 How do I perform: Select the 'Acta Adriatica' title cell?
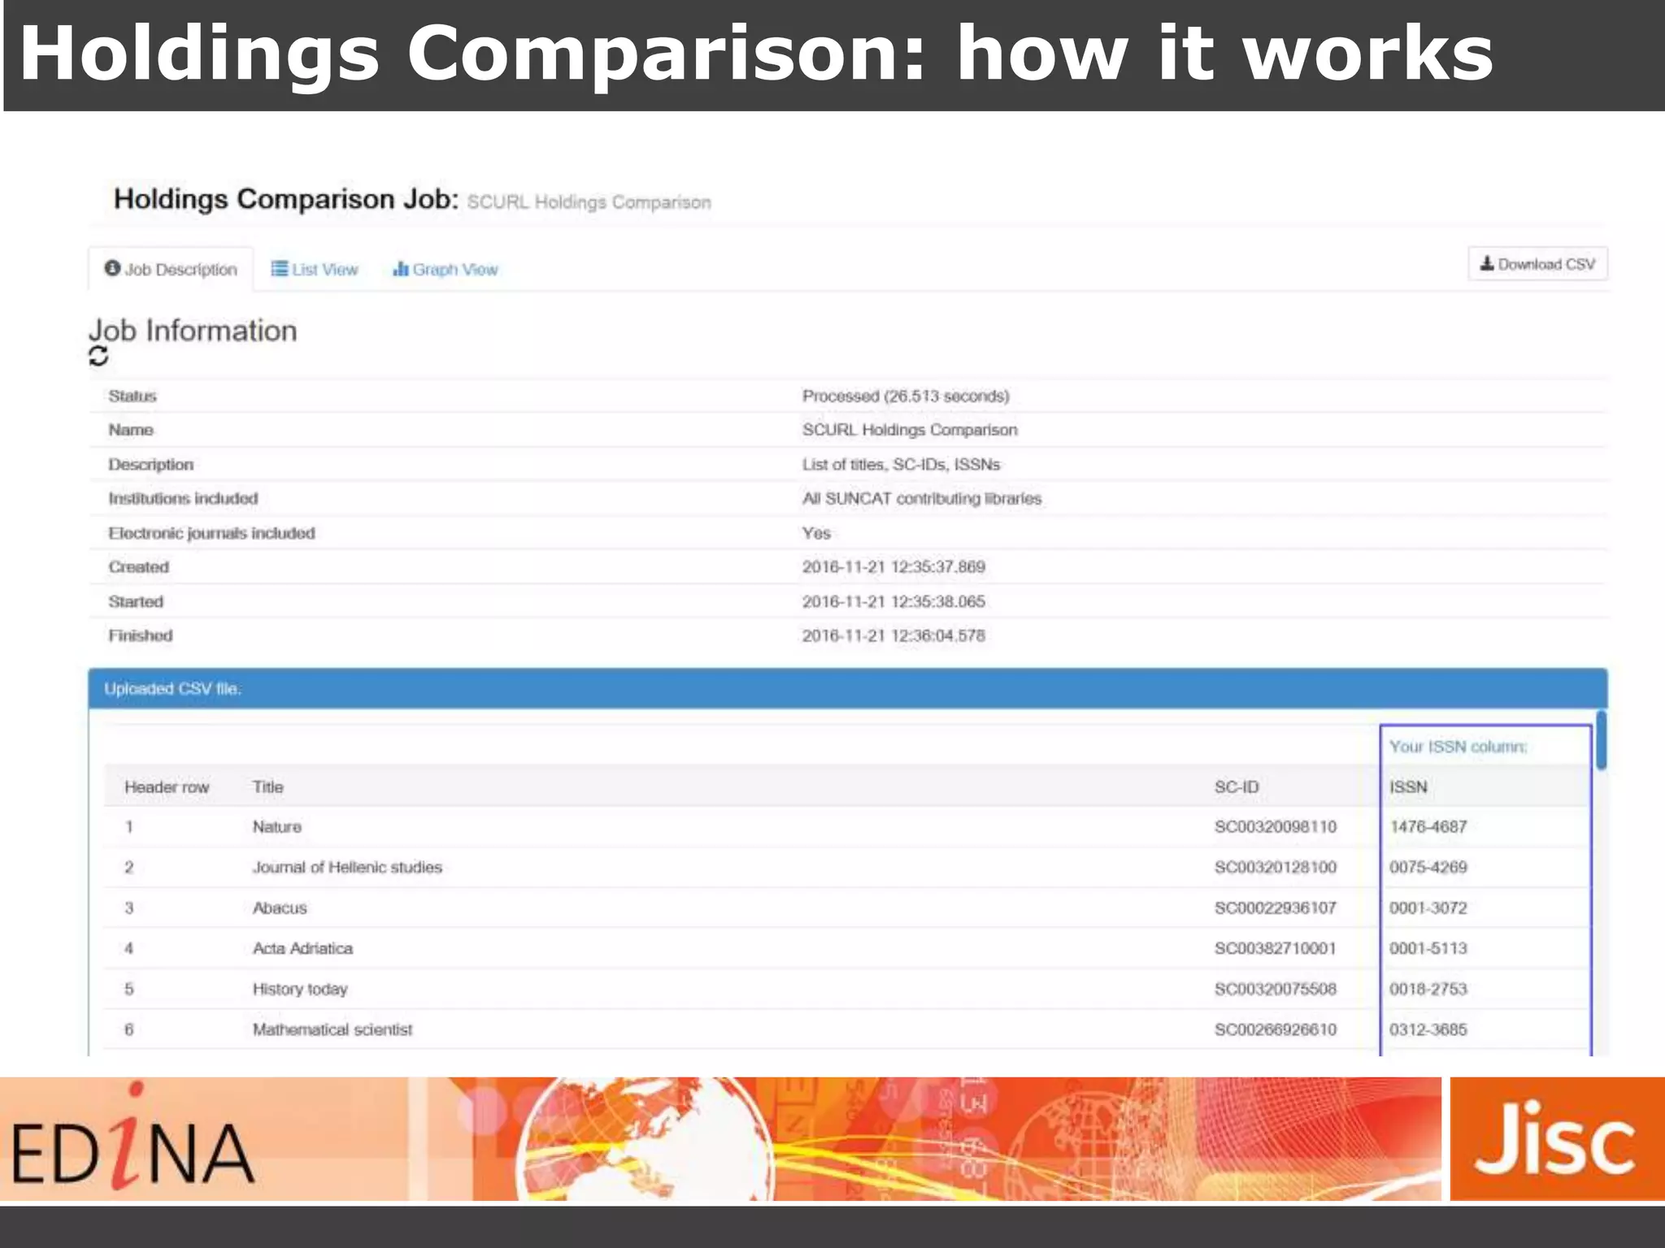coord(302,948)
